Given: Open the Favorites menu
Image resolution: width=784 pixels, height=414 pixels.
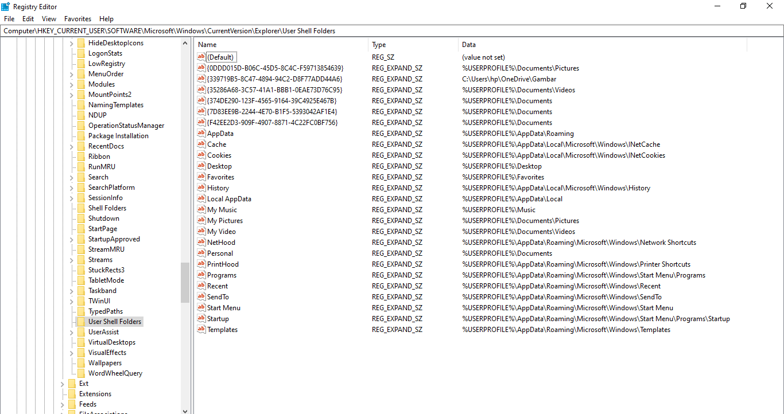Looking at the screenshot, I should pyautogui.click(x=77, y=19).
